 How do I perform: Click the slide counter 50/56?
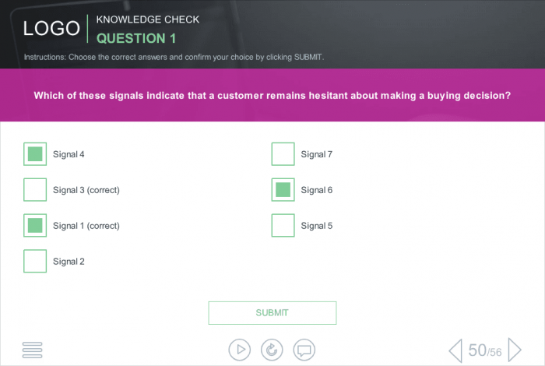[485, 350]
